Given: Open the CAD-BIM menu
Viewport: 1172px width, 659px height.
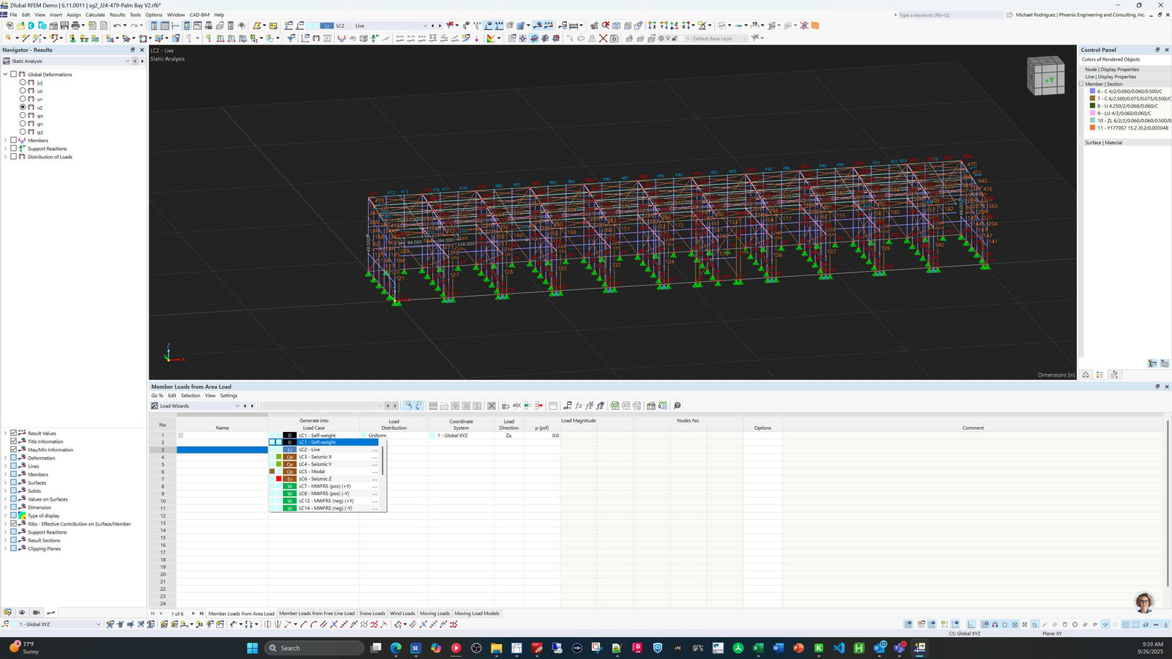Looking at the screenshot, I should [199, 15].
